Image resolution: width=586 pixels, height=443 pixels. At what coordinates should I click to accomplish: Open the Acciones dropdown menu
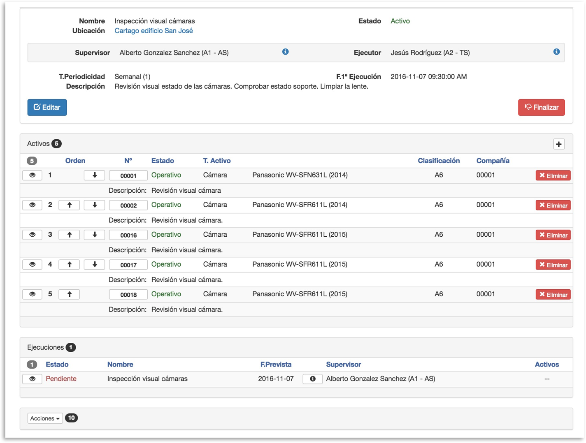[x=45, y=418]
